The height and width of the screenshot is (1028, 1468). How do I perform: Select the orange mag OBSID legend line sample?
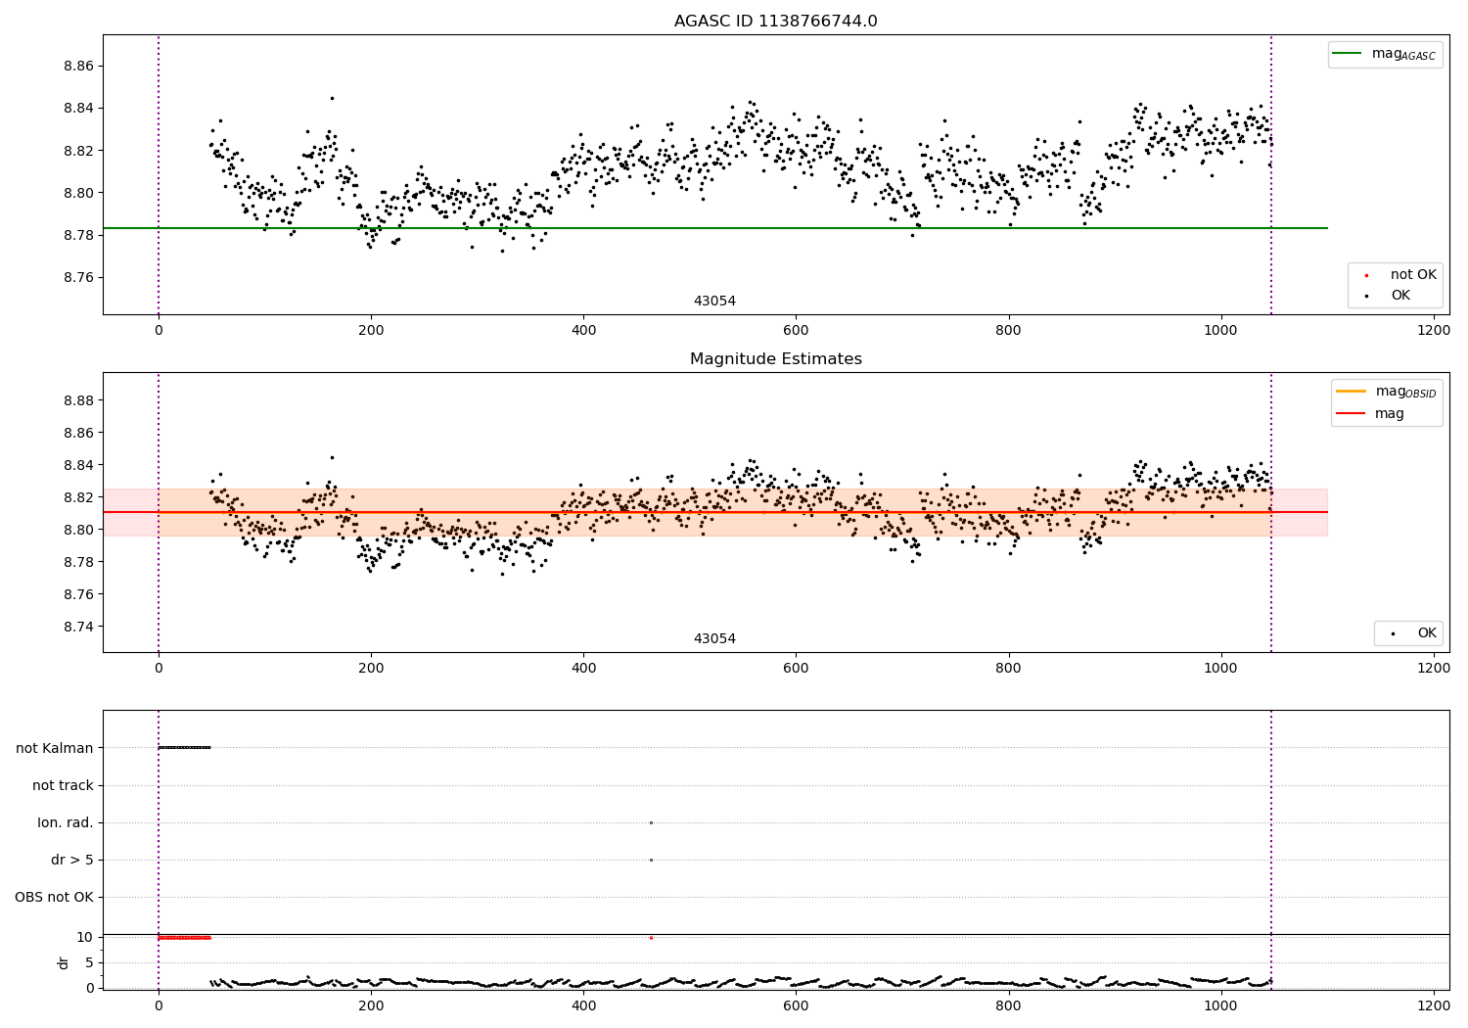1351,392
